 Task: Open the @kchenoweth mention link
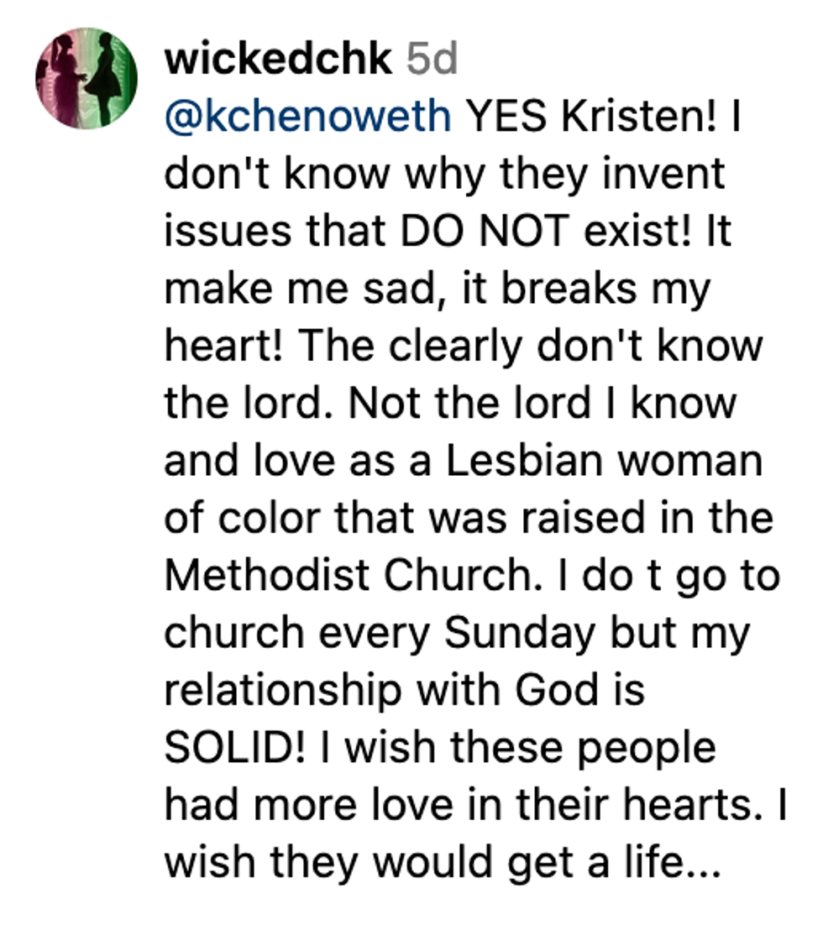(307, 118)
